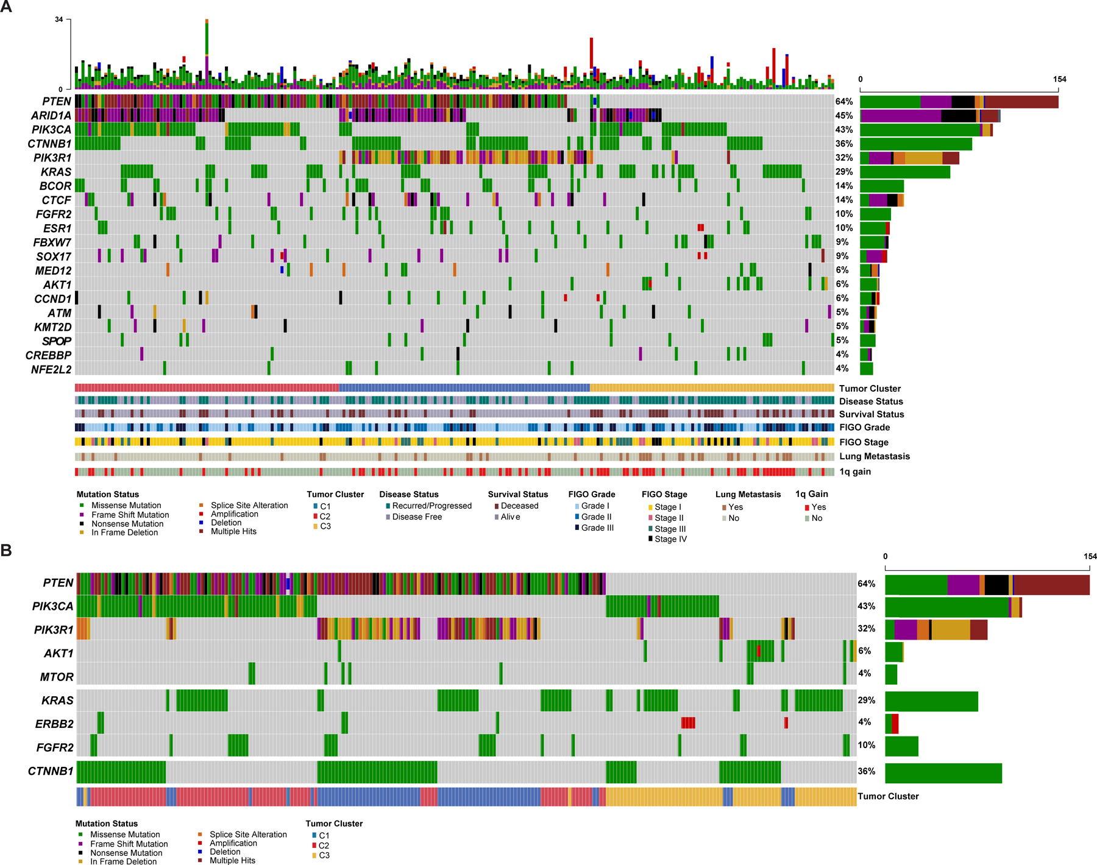Image resolution: width=1097 pixels, height=865 pixels.
Task: Select the 45% frequency value for ARID1A
Action: 844,116
